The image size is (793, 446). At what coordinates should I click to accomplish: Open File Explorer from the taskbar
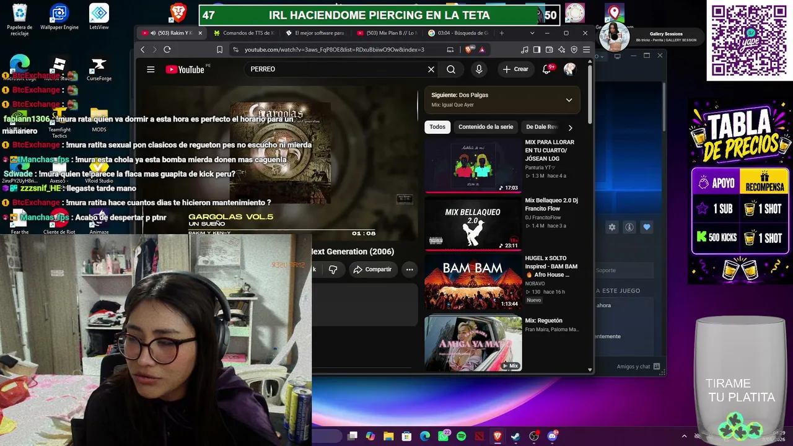[388, 436]
